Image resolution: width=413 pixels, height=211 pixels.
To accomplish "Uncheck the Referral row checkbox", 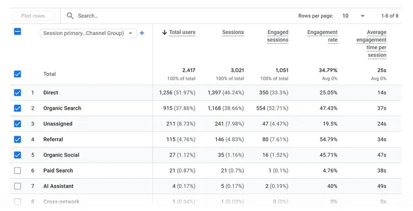I will 18,139.
